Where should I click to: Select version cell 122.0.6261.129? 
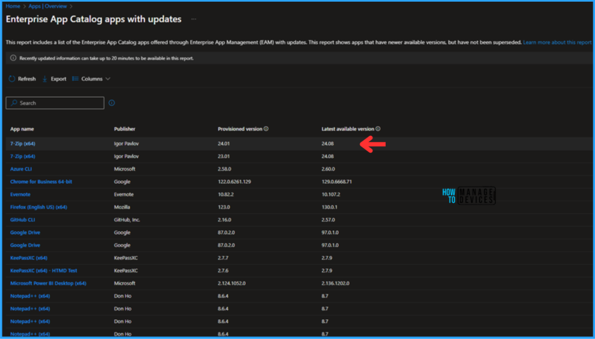[234, 182]
